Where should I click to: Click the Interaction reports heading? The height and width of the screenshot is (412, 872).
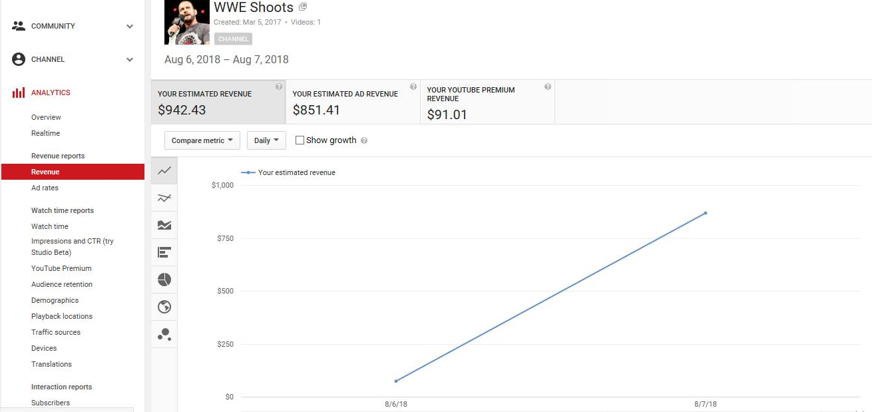pyautogui.click(x=61, y=387)
